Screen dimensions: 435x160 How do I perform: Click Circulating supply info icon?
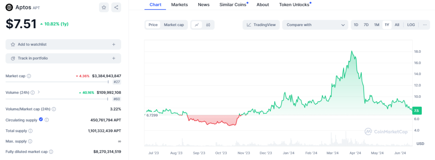pos(47,120)
